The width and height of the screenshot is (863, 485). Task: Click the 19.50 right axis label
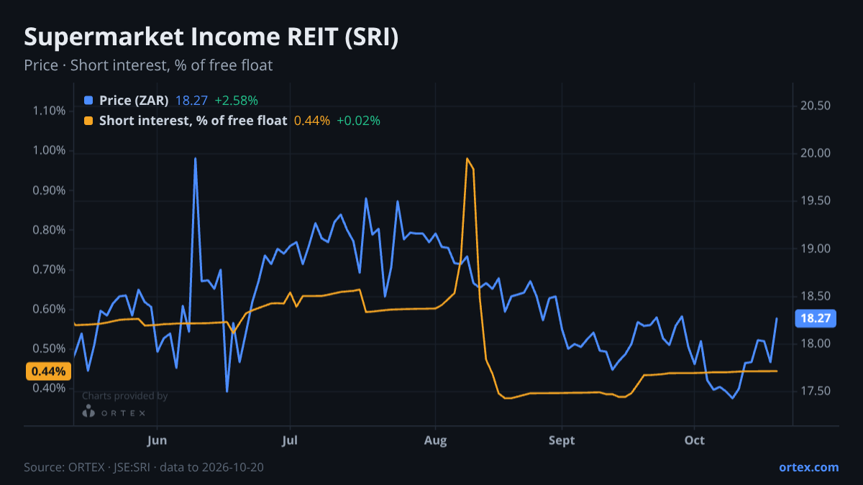click(816, 200)
